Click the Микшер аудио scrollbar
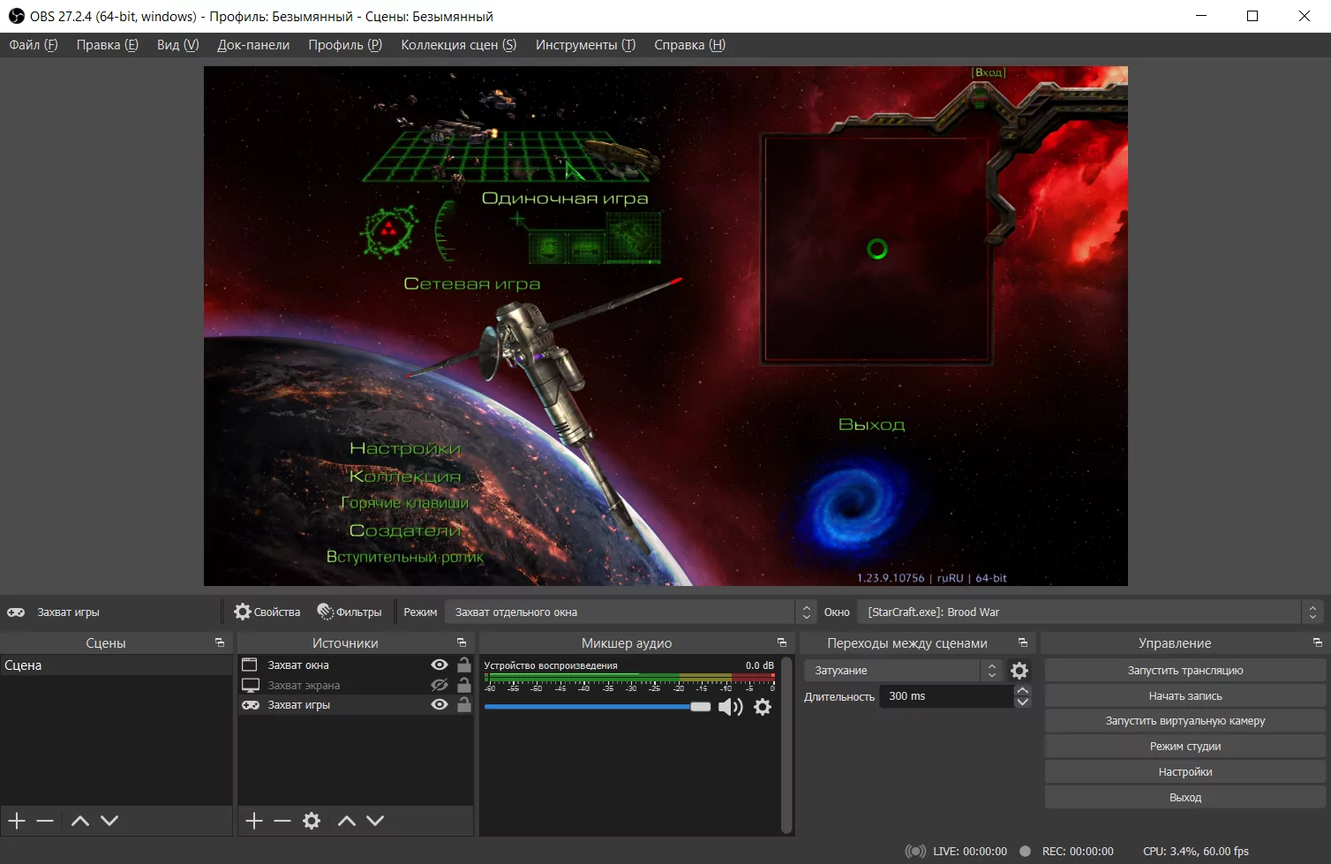 coord(786,745)
